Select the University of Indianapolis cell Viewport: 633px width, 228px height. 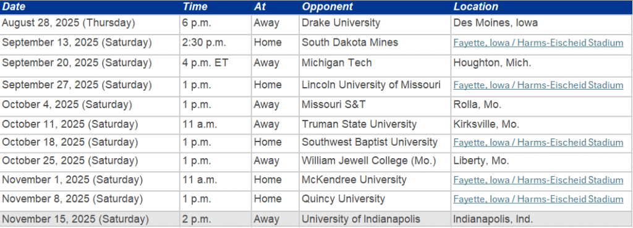pyautogui.click(x=375, y=219)
